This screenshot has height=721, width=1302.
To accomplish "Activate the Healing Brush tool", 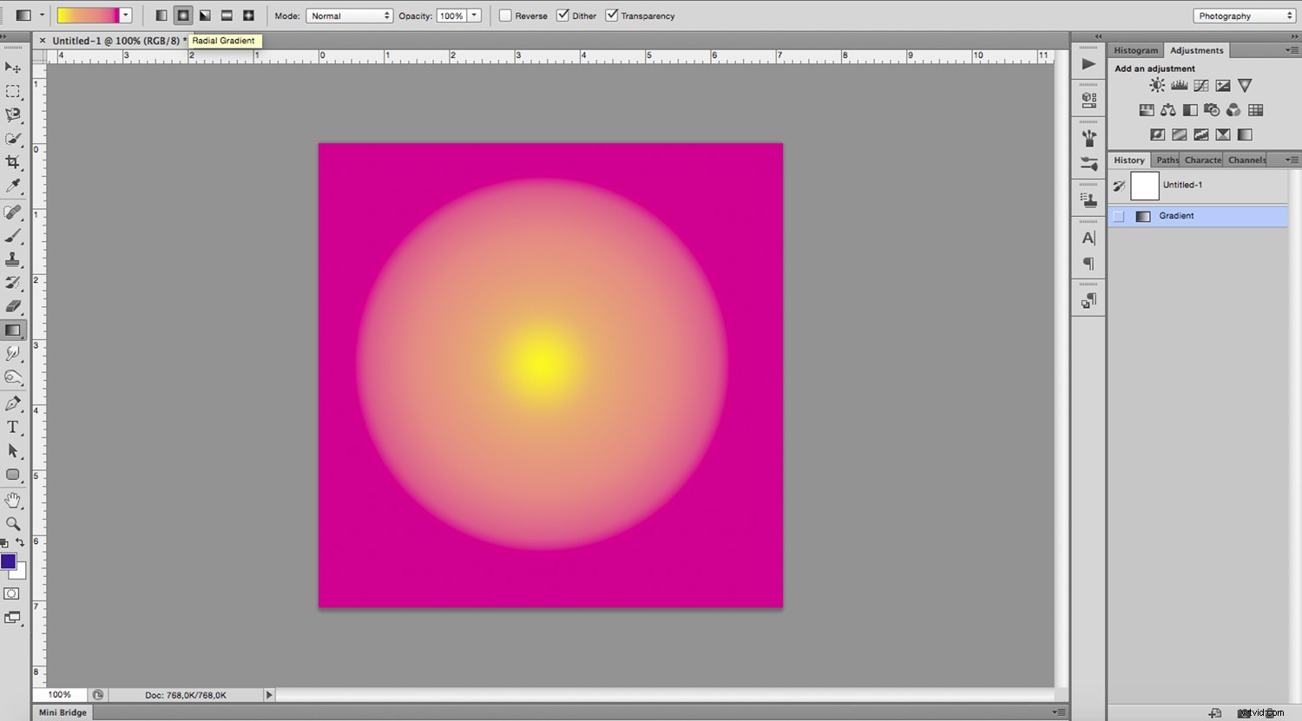I will [x=13, y=212].
